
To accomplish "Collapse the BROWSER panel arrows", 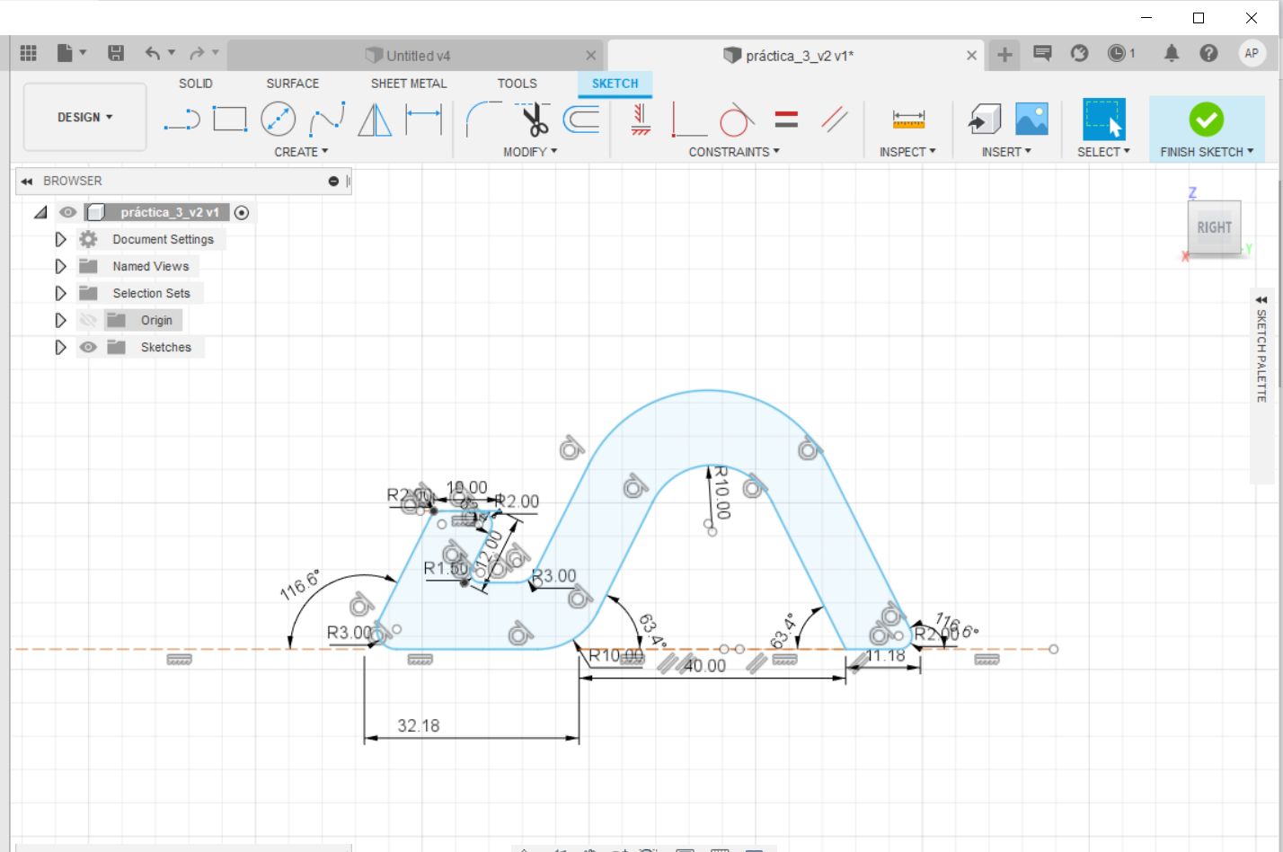I will tap(26, 182).
